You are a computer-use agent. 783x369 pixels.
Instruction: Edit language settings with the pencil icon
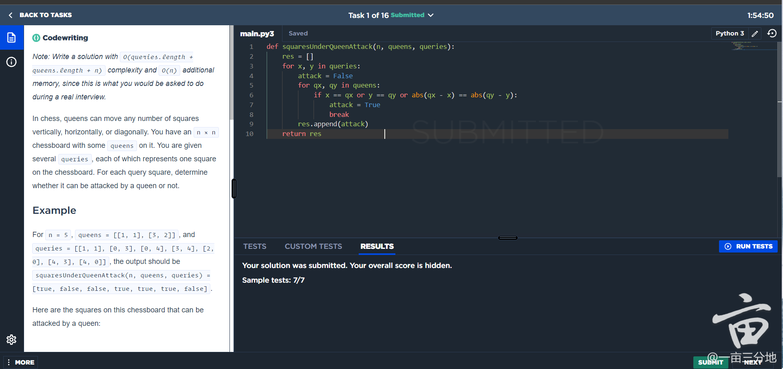coord(755,33)
